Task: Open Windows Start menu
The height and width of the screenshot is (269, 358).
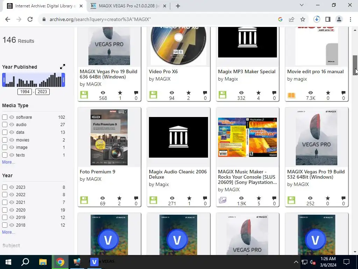Action: [8, 262]
